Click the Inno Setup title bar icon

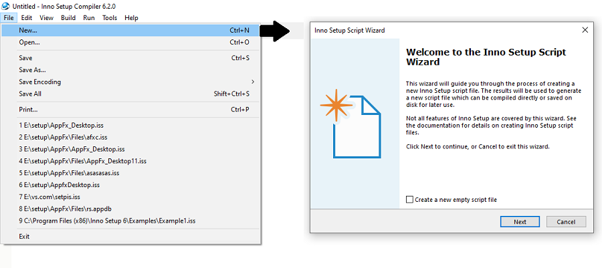click(x=6, y=6)
